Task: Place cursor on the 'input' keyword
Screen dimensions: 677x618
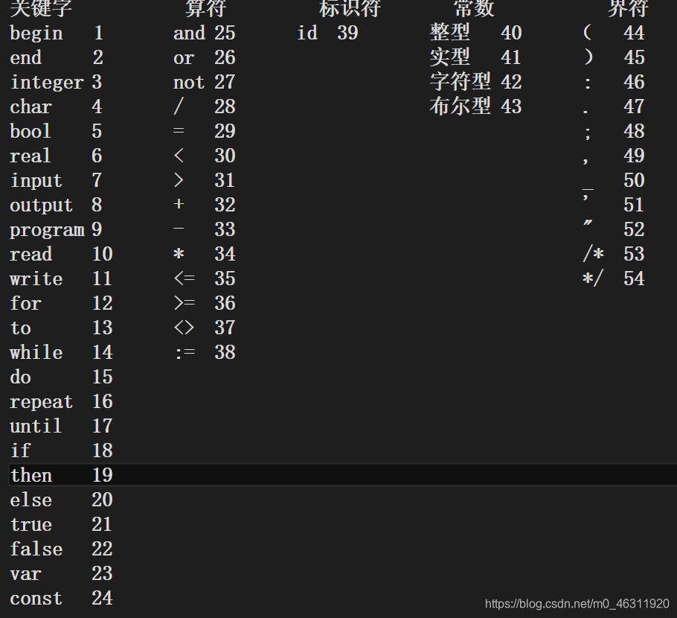Action: point(36,181)
